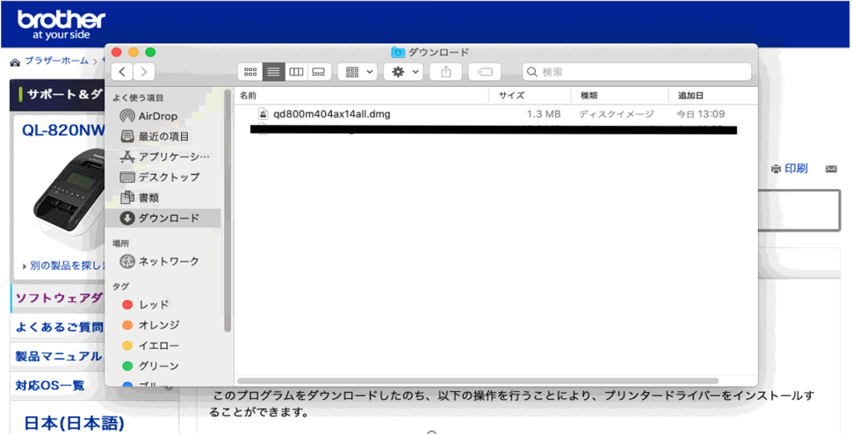
Task: Click the dmg disk image file icon
Action: [x=263, y=114]
